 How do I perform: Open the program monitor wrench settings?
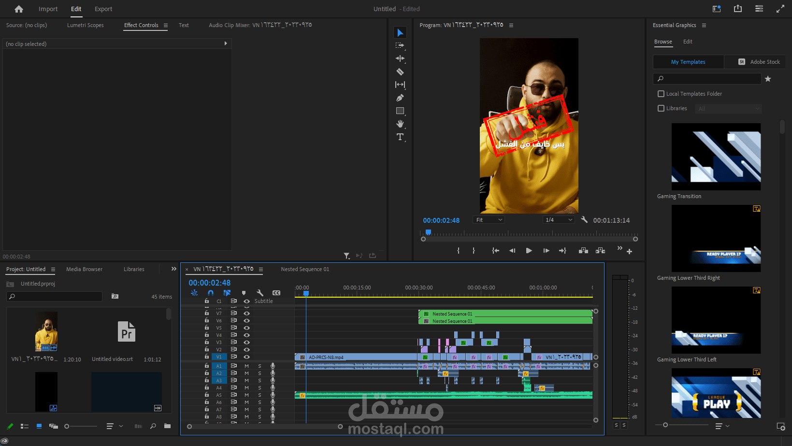584,220
